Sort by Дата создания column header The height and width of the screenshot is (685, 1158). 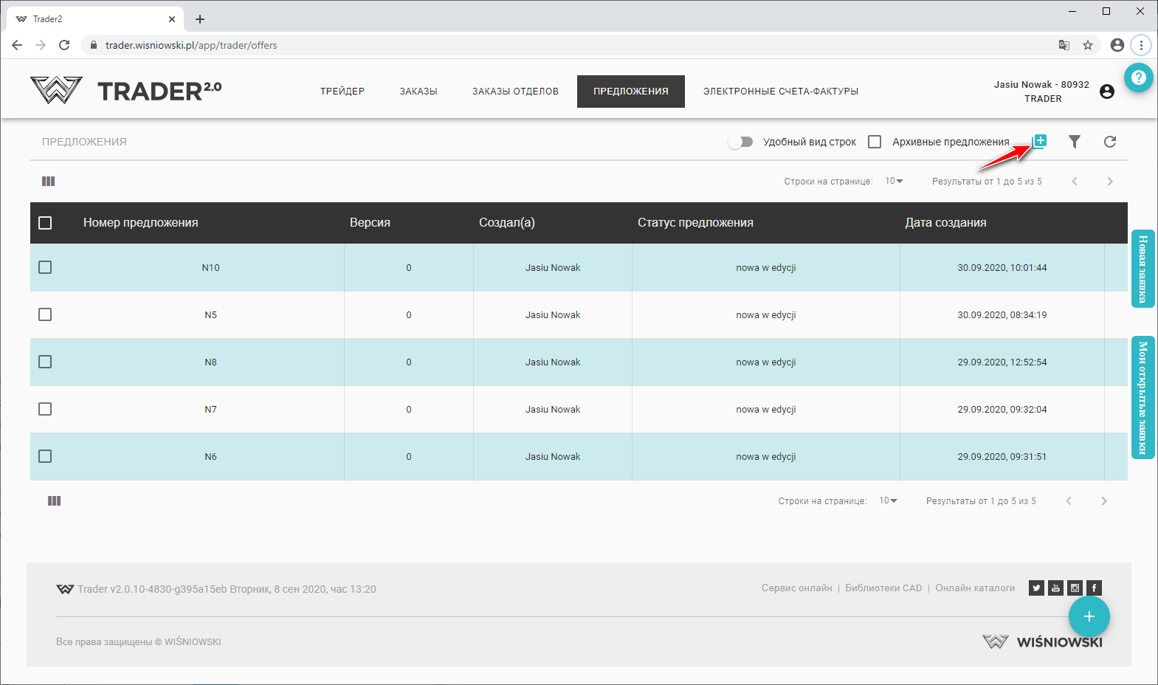click(945, 223)
